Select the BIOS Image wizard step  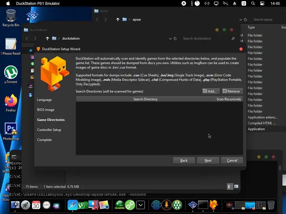[46, 110]
